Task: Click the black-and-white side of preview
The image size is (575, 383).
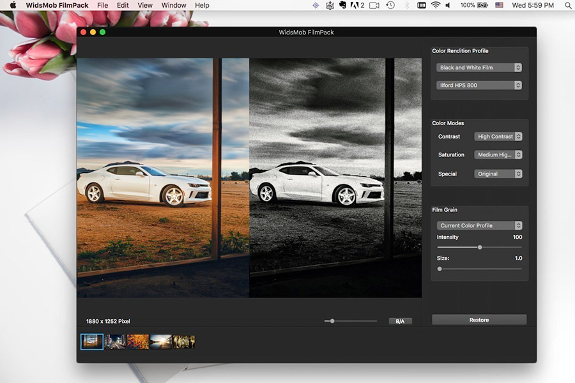Action: [335, 177]
